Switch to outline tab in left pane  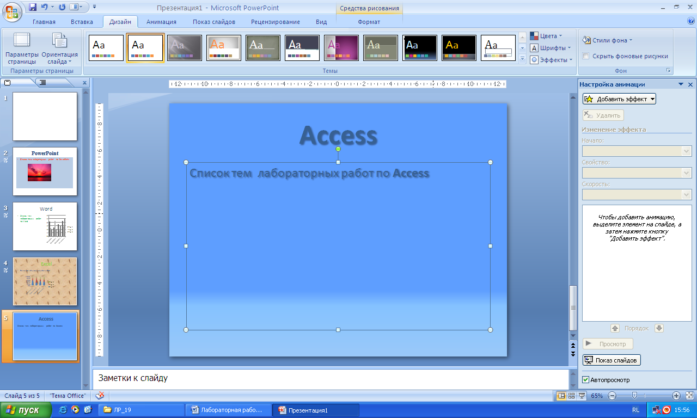tap(43, 82)
